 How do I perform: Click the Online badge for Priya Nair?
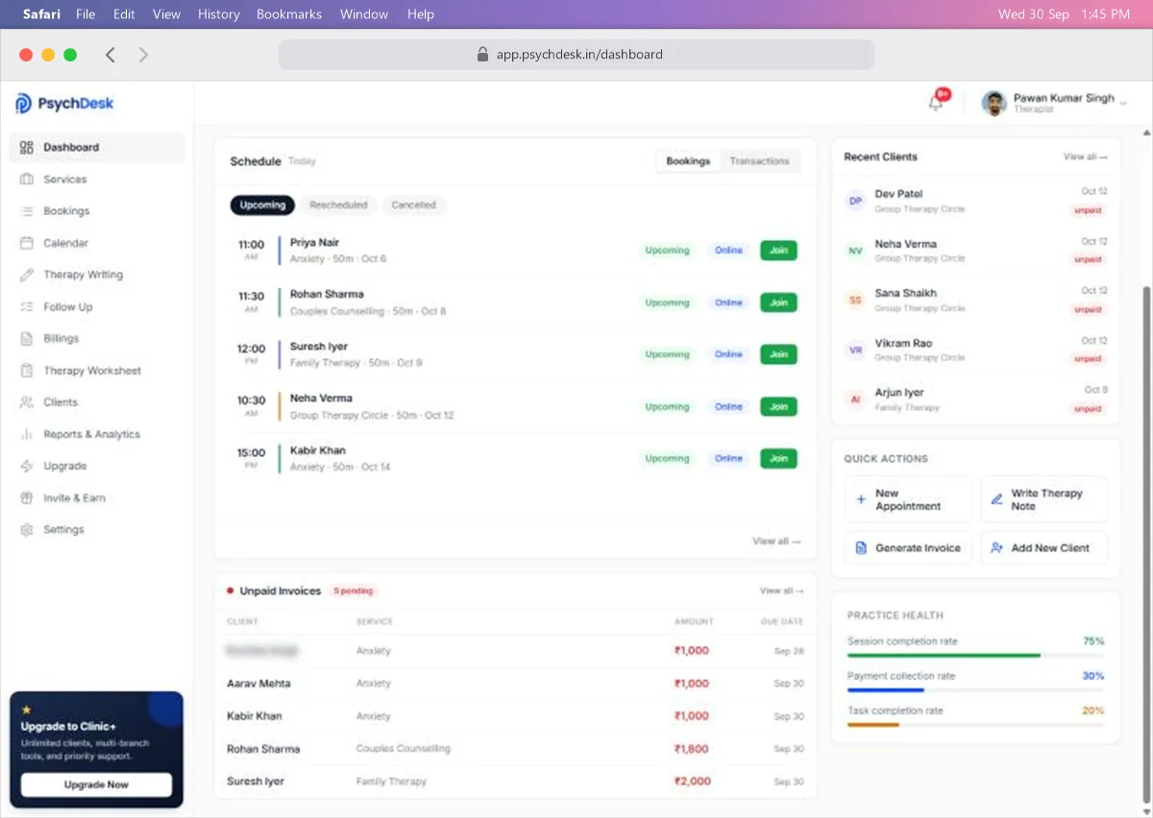(728, 251)
